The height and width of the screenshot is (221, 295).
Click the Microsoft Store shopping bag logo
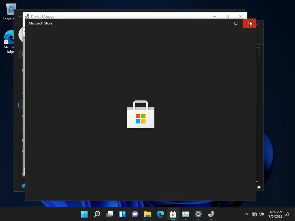pos(141,114)
